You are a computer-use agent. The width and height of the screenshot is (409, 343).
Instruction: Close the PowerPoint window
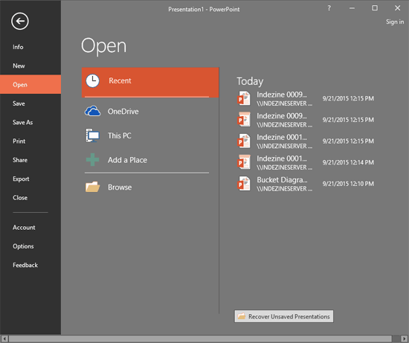pos(397,8)
